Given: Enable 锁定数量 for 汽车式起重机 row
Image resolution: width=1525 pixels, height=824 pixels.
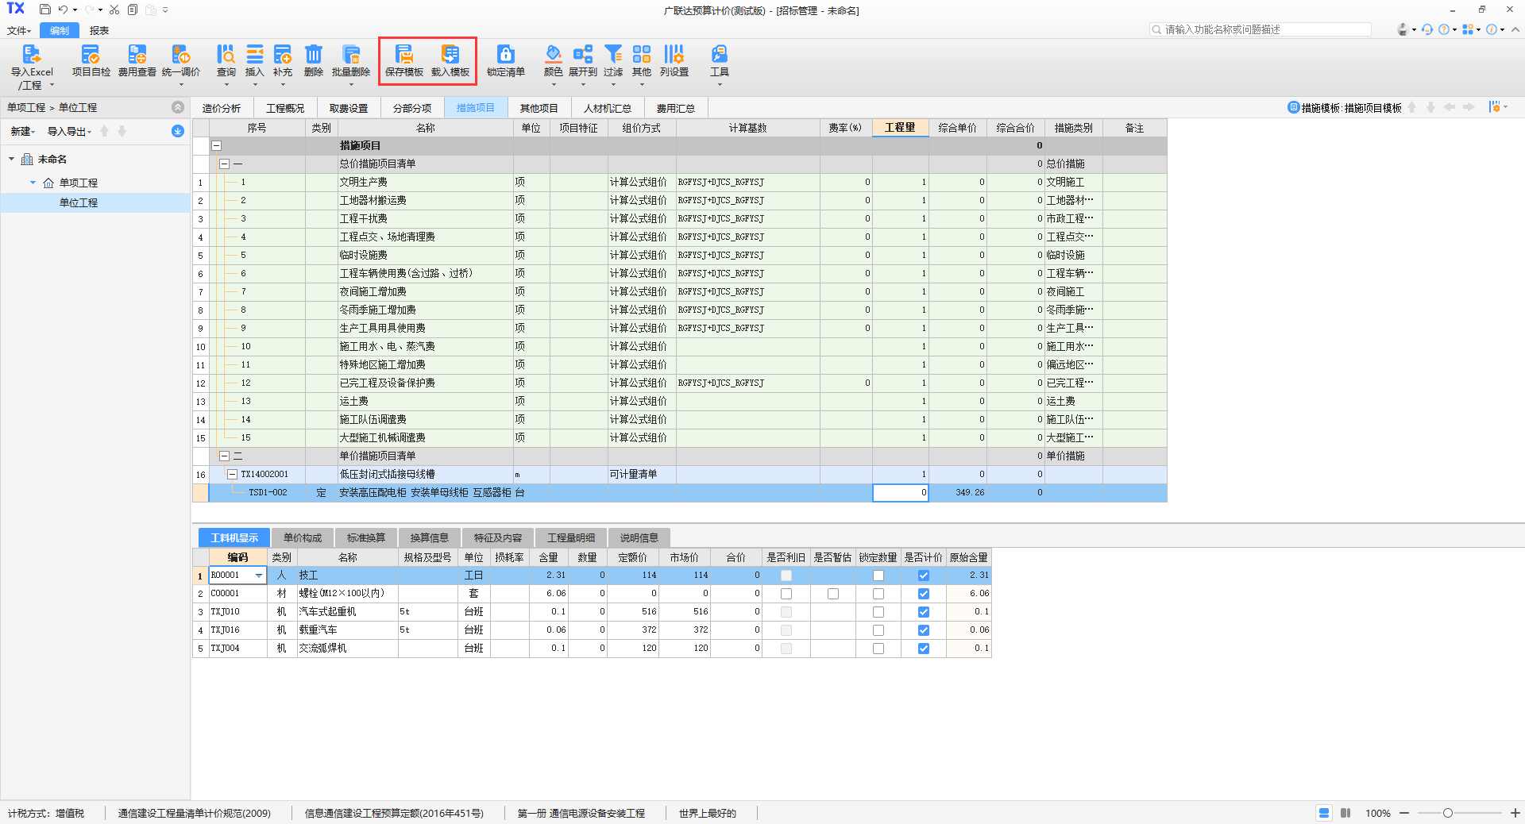Looking at the screenshot, I should tap(878, 612).
